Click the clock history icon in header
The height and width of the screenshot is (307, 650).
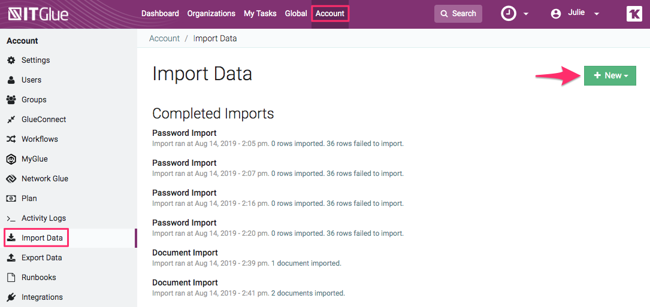(x=509, y=14)
